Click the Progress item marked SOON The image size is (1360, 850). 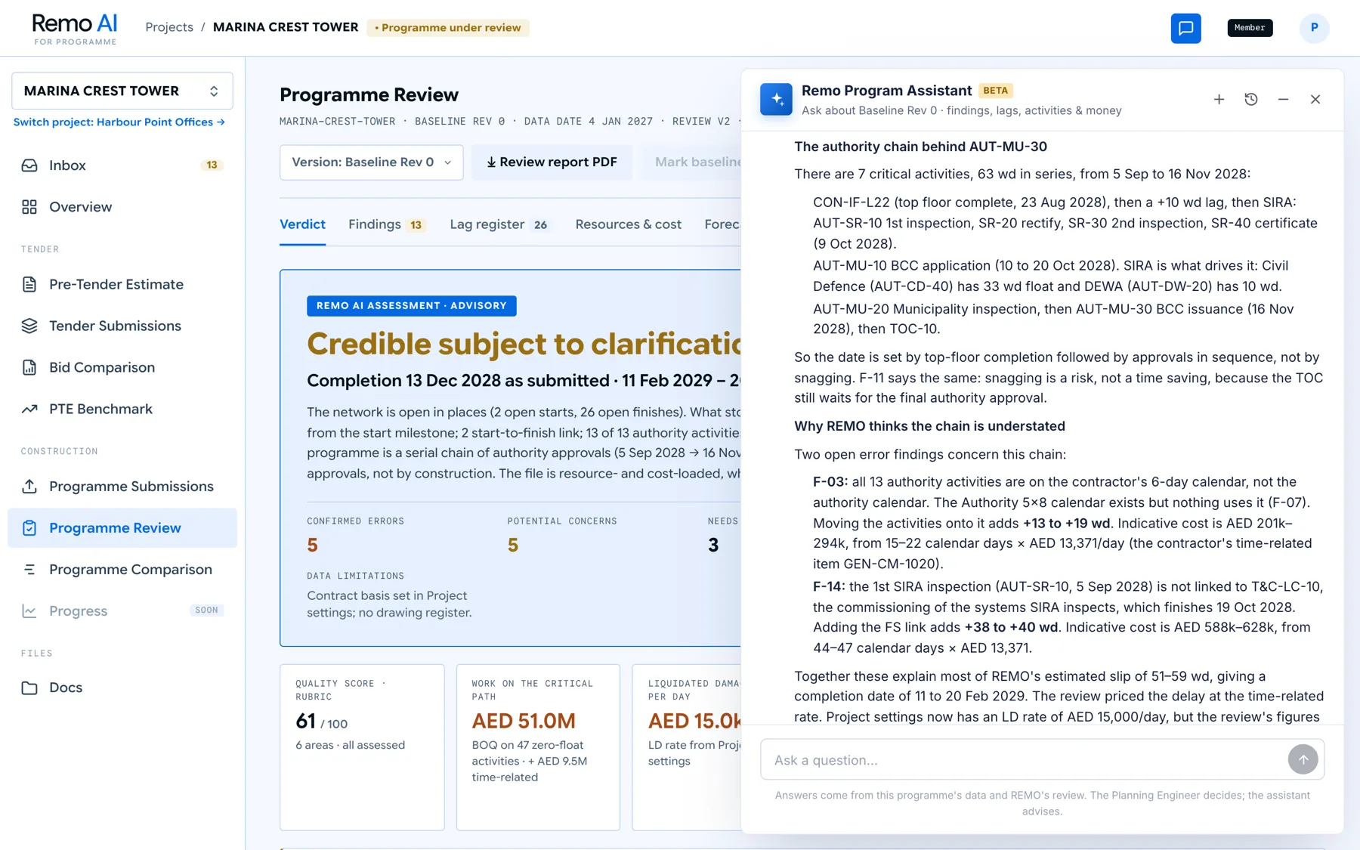pos(122,611)
